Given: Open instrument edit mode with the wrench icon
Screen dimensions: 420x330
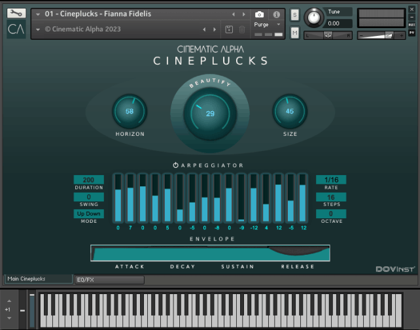Looking at the screenshot, I should [16, 13].
